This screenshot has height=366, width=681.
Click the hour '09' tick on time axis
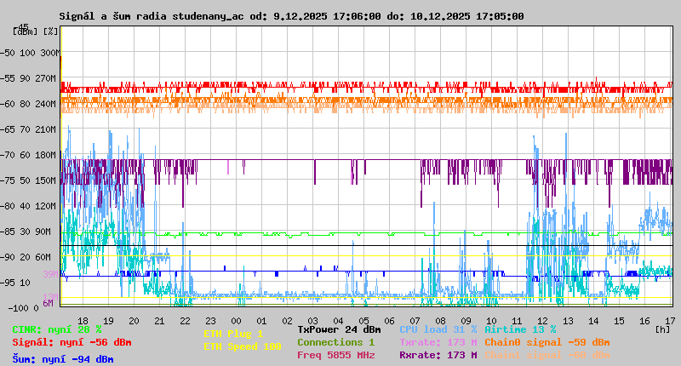click(466, 321)
